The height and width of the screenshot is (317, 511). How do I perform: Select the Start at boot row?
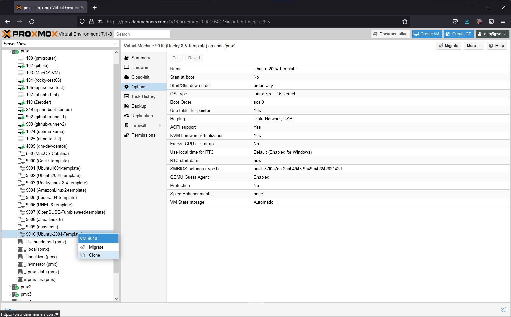tap(338, 77)
